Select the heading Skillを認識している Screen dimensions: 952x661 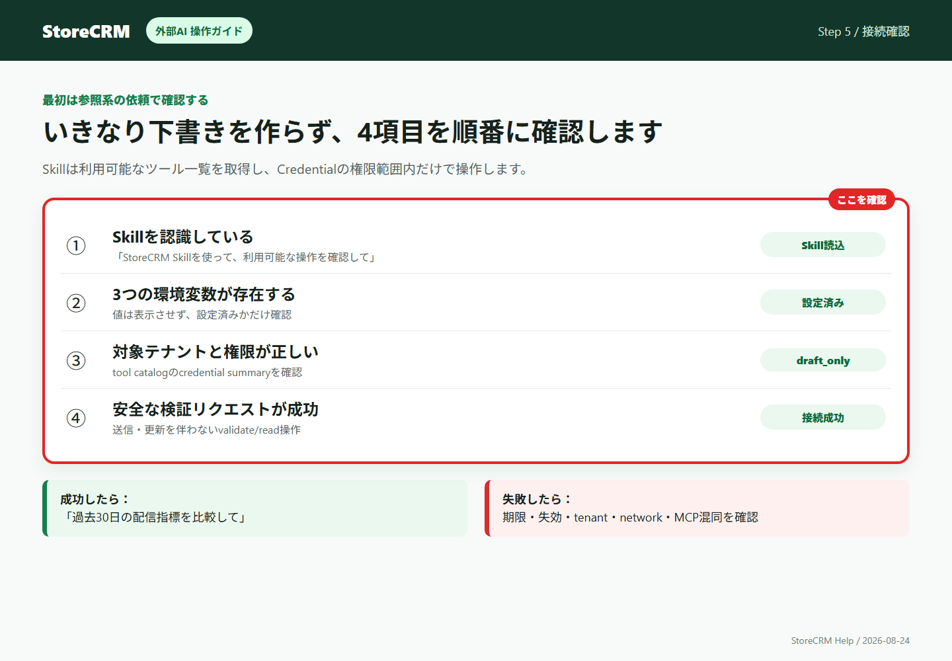point(183,237)
